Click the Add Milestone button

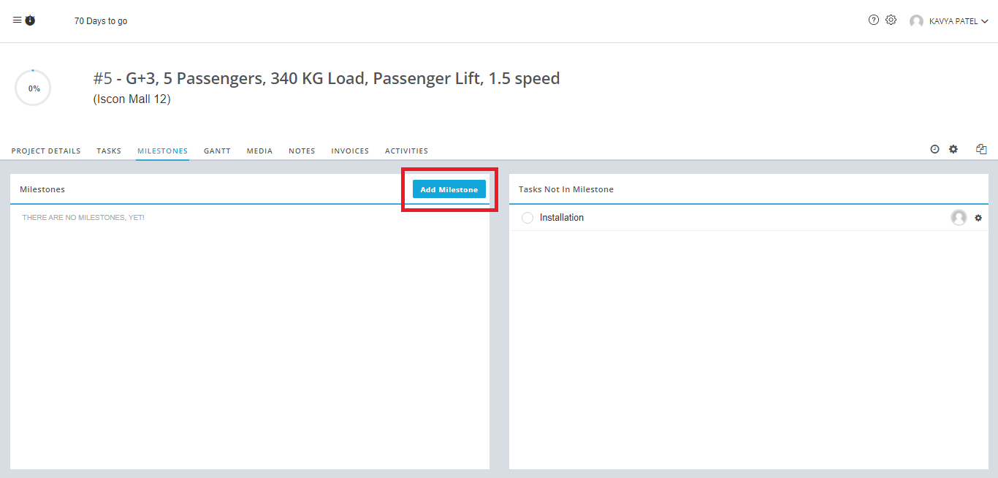coord(449,189)
